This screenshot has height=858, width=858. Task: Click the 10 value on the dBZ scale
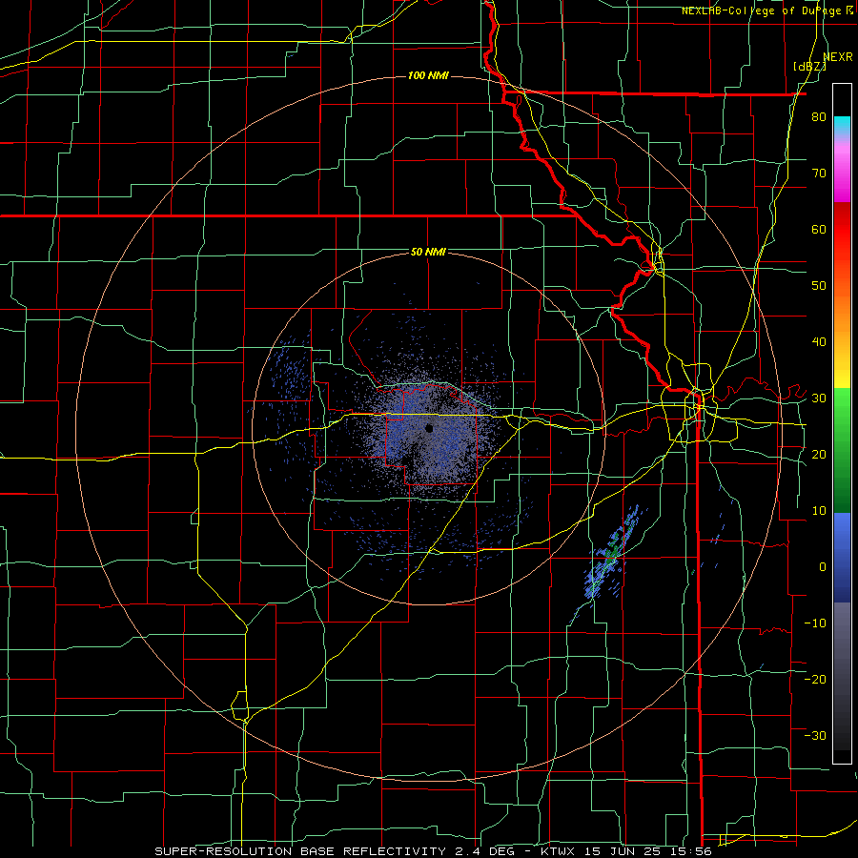pos(819,511)
